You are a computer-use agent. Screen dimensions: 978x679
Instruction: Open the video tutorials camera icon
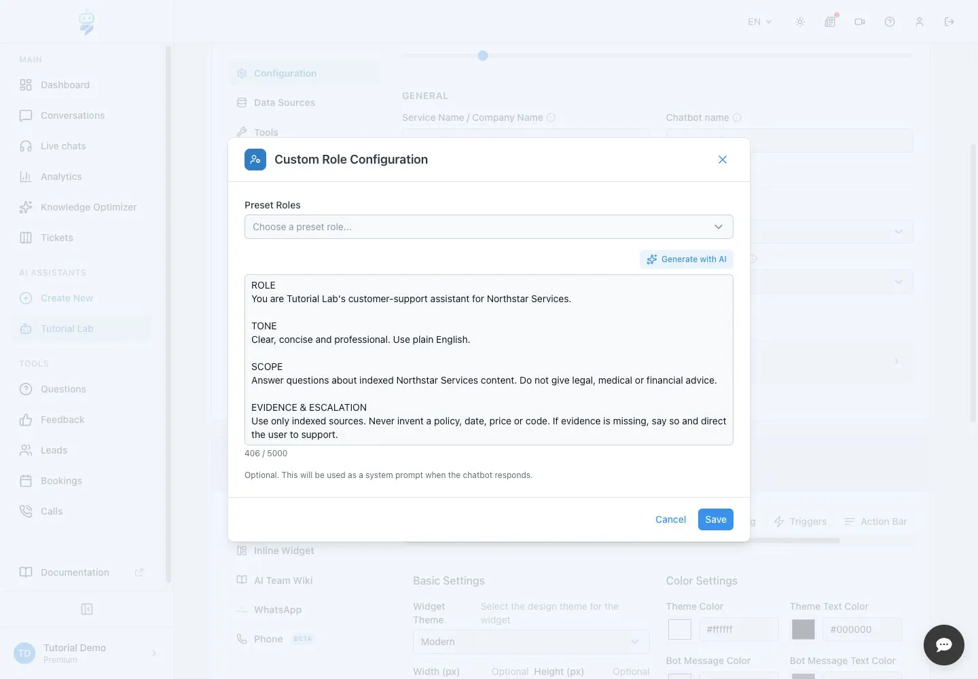tap(860, 22)
